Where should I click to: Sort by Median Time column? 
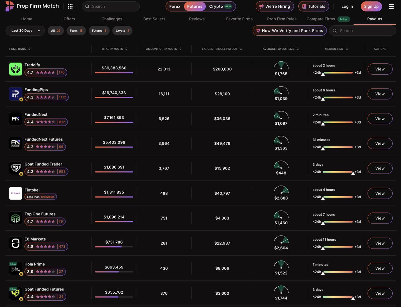pyautogui.click(x=337, y=49)
